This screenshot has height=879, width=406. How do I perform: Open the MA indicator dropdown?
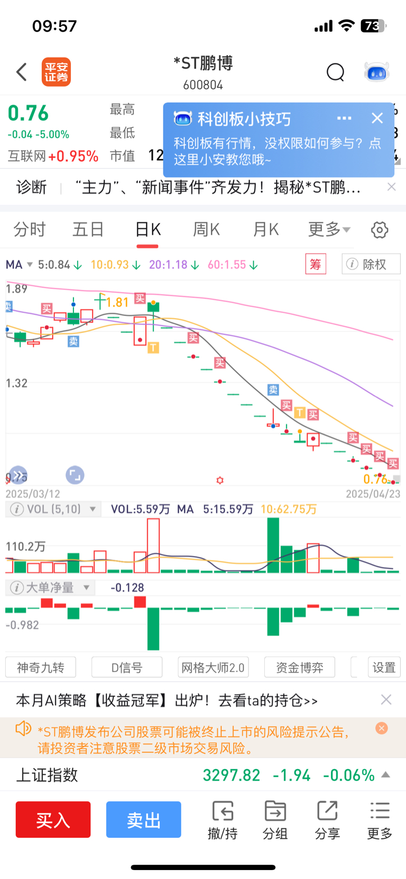[x=20, y=264]
